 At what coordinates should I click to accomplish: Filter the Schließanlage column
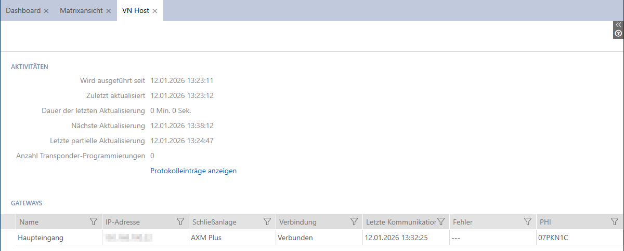pos(267,222)
